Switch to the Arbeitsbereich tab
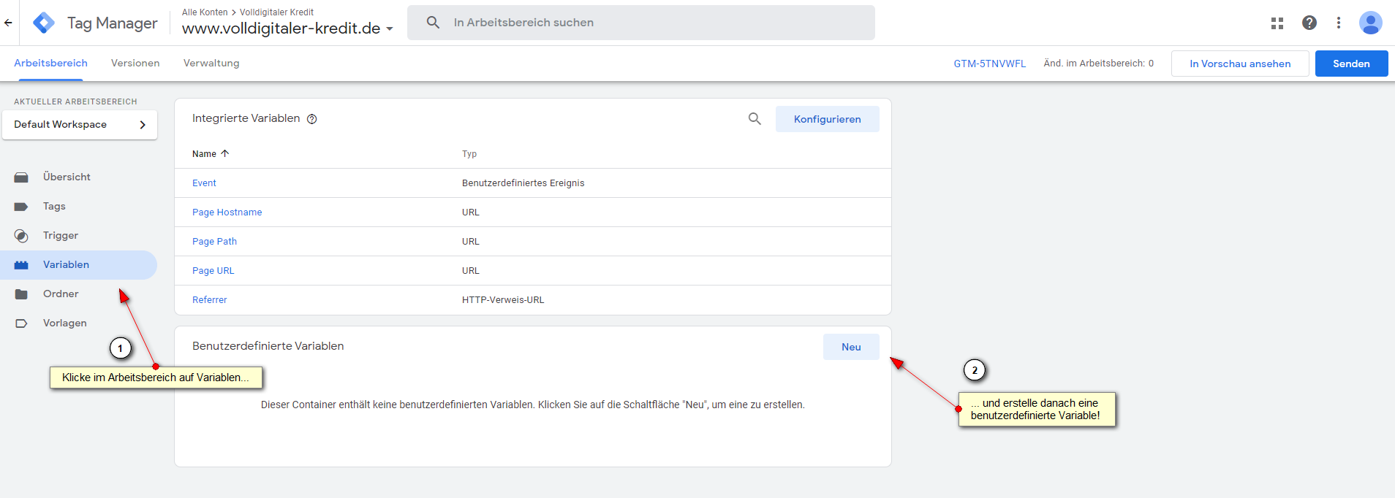 pos(50,64)
